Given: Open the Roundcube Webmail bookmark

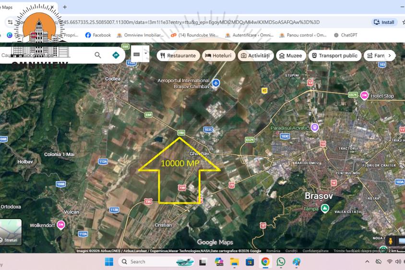Looking at the screenshot, I should click(194, 35).
